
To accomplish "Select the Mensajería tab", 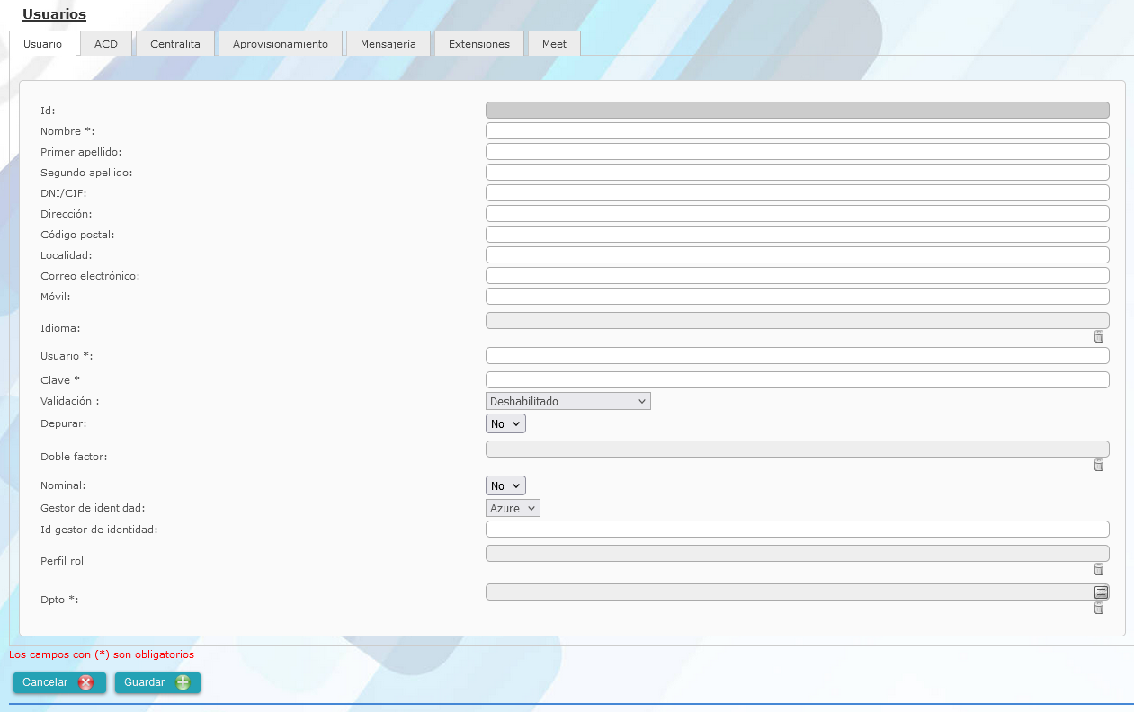I will click(388, 44).
